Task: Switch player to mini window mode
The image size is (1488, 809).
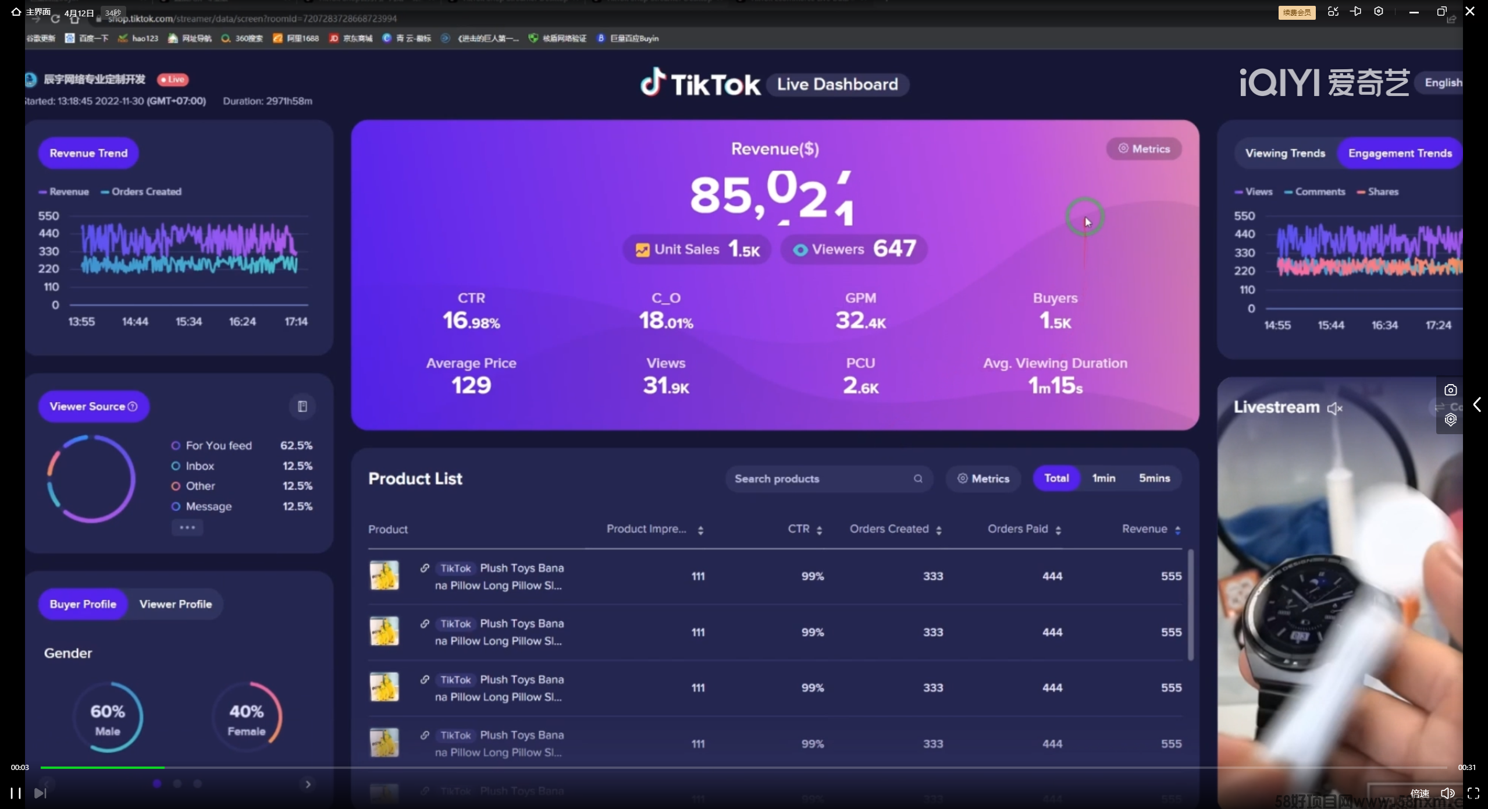Action: point(1333,12)
